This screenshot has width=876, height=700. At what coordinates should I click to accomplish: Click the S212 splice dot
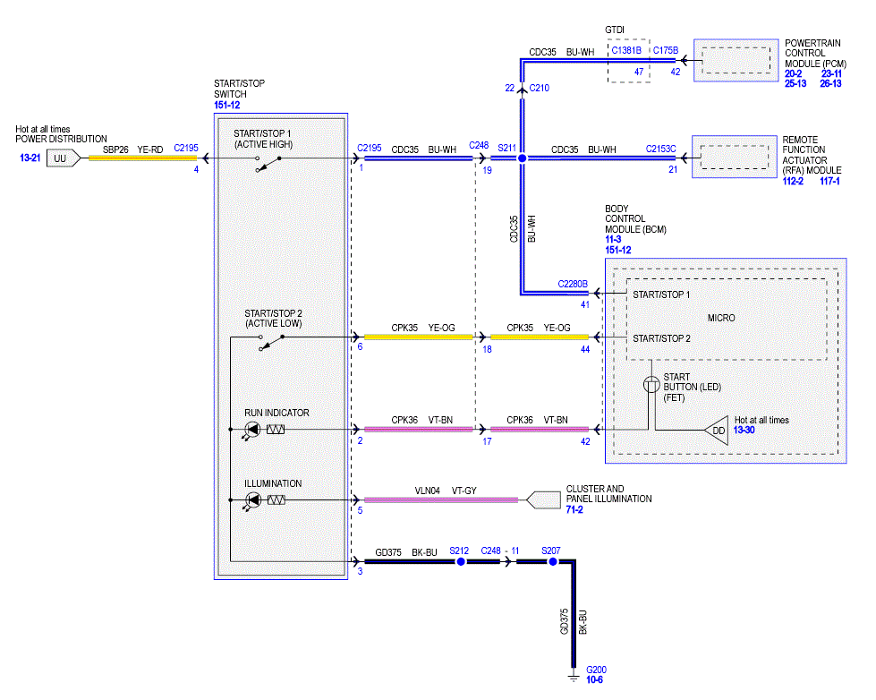coord(461,561)
